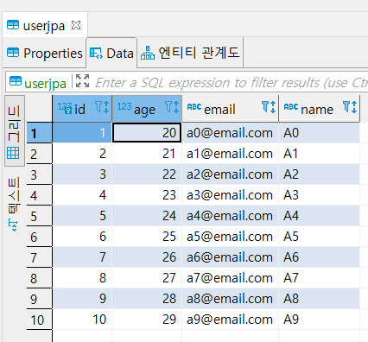This screenshot has width=368, height=342.
Task: Switch to the Properties tab
Action: coord(44,54)
